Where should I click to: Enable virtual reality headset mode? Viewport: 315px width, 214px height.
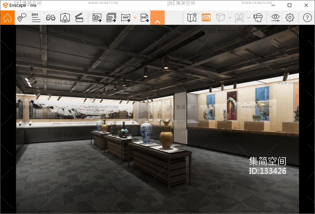click(x=258, y=18)
